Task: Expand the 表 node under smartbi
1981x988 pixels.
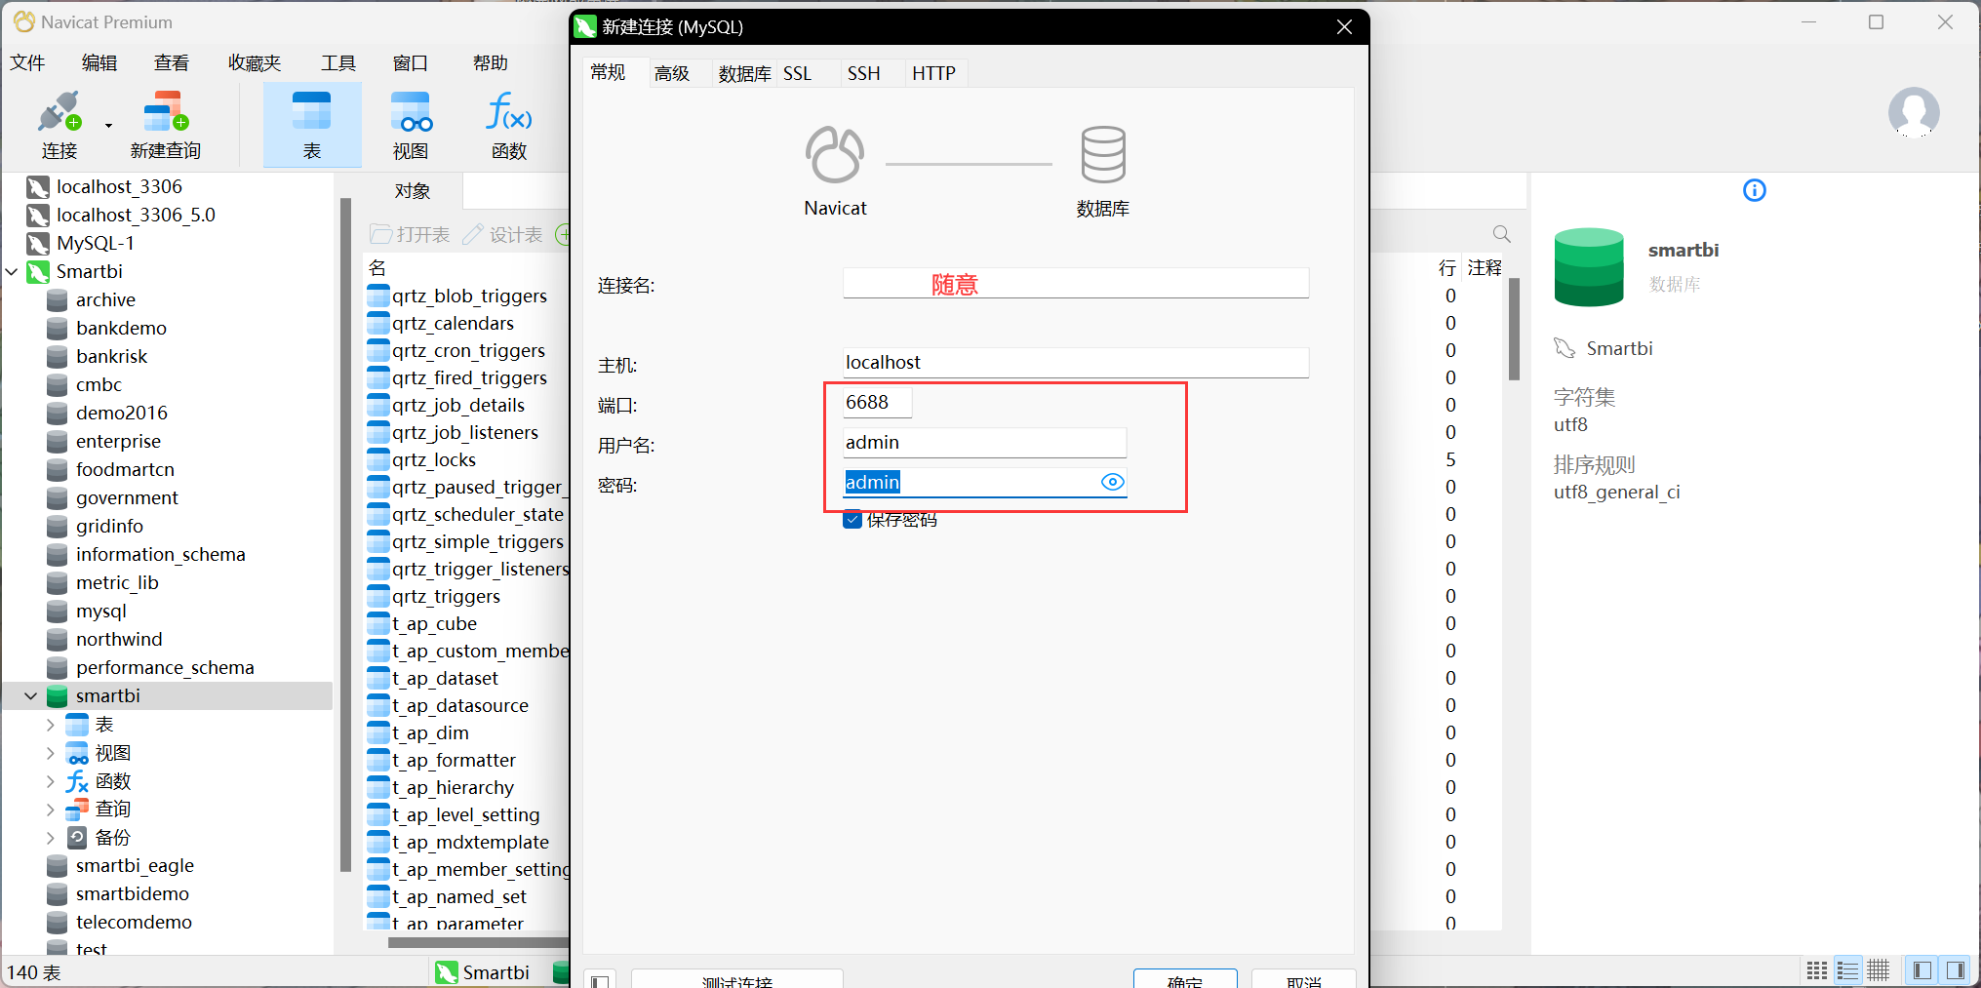Action: pyautogui.click(x=50, y=724)
